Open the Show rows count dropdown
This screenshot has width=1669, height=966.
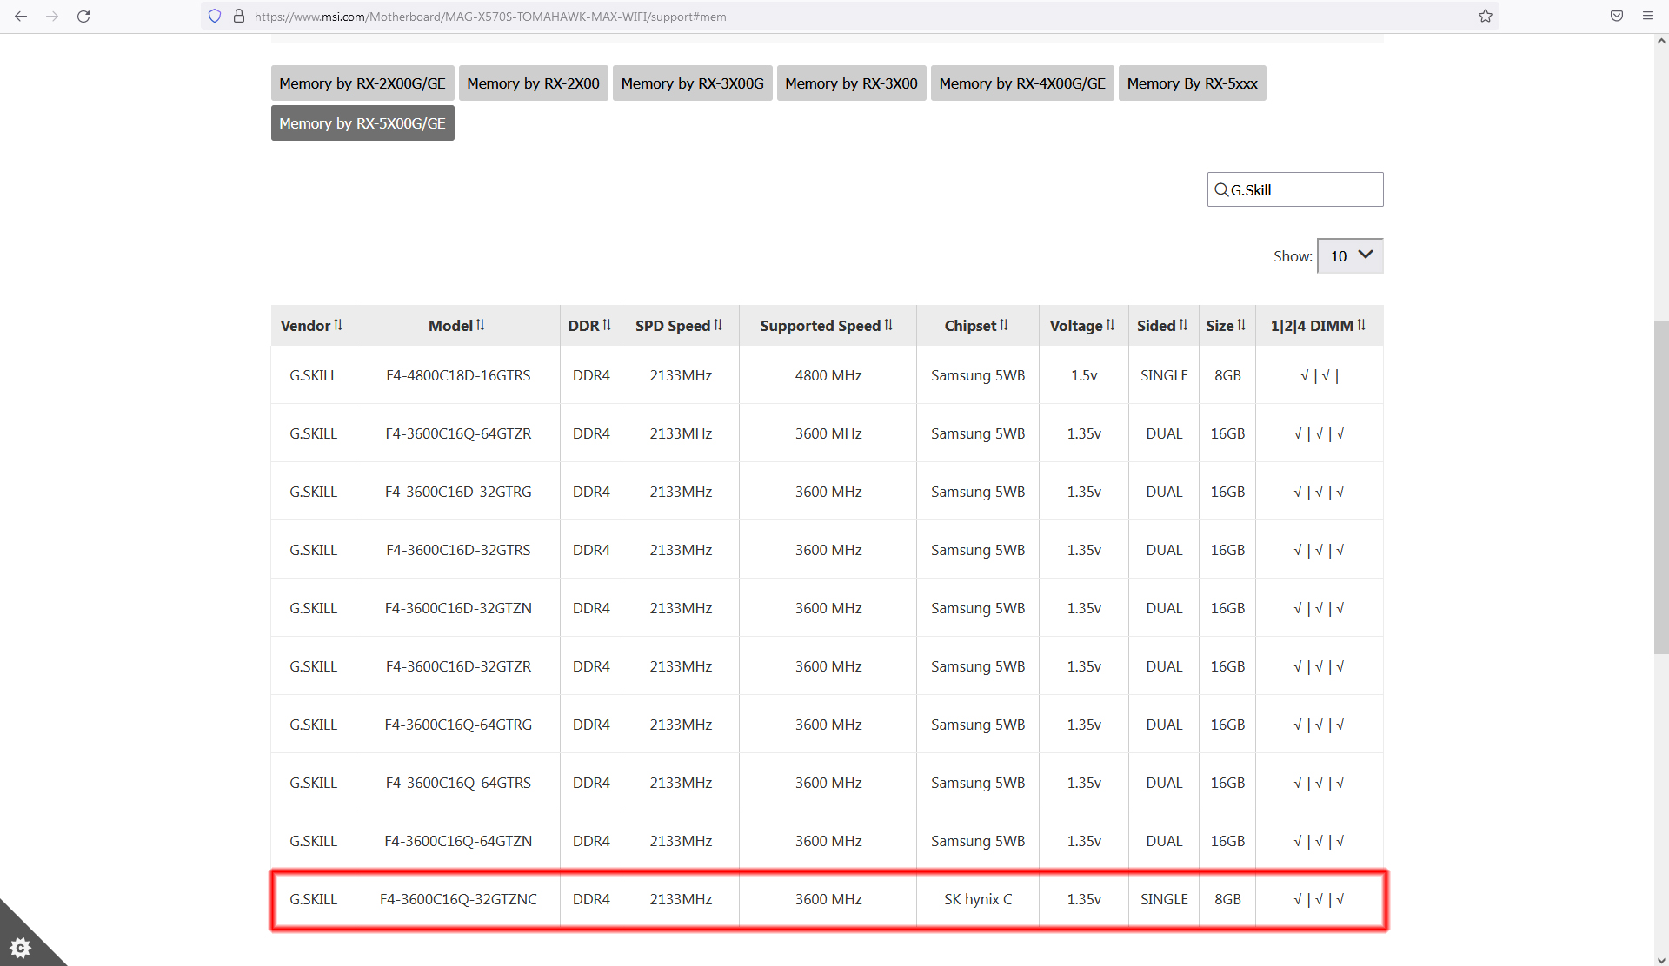(x=1350, y=255)
